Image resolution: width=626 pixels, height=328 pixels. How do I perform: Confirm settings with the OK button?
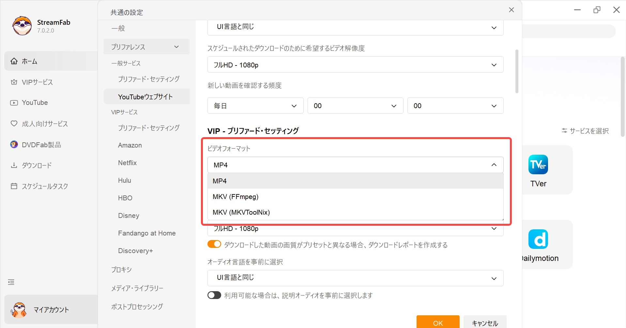(x=438, y=321)
